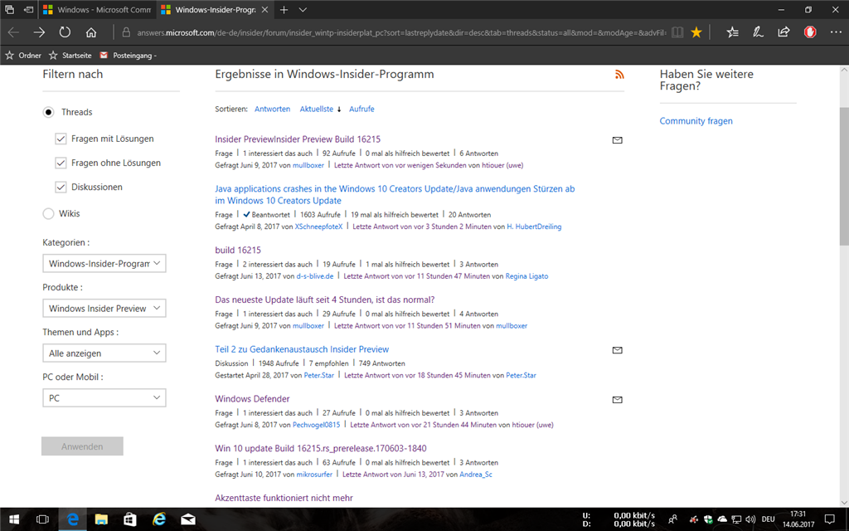Image resolution: width=849 pixels, height=531 pixels.
Task: Select the Windows-Insider-Programm browser tab
Action: point(216,10)
